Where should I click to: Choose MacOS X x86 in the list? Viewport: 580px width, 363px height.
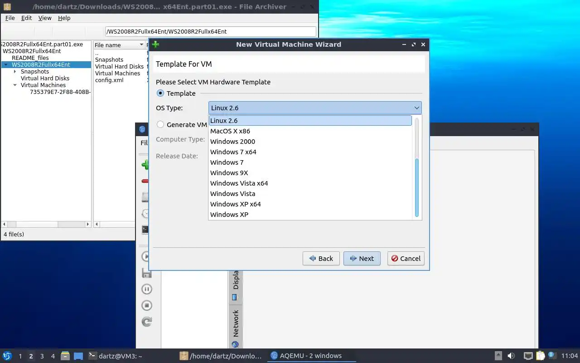(310, 131)
